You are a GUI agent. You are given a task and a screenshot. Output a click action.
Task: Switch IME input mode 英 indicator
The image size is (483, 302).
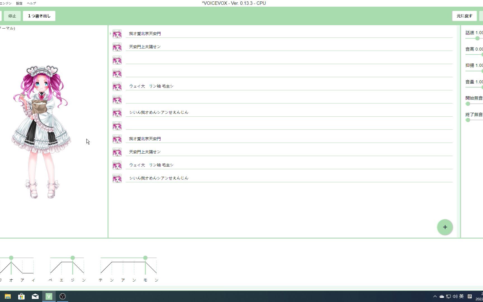pos(461,296)
